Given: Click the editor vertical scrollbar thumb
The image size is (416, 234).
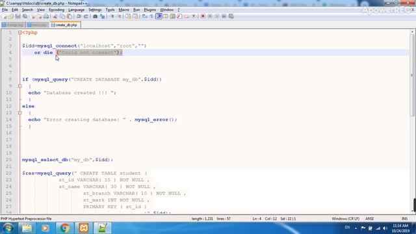Looking at the screenshot, I should (412, 75).
